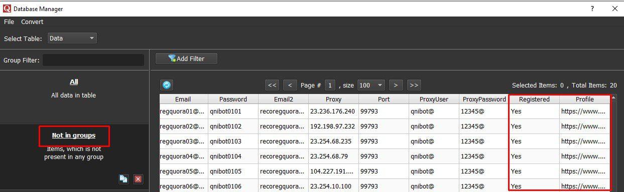Click the red delete group icon
The width and height of the screenshot is (624, 192).
(x=138, y=179)
